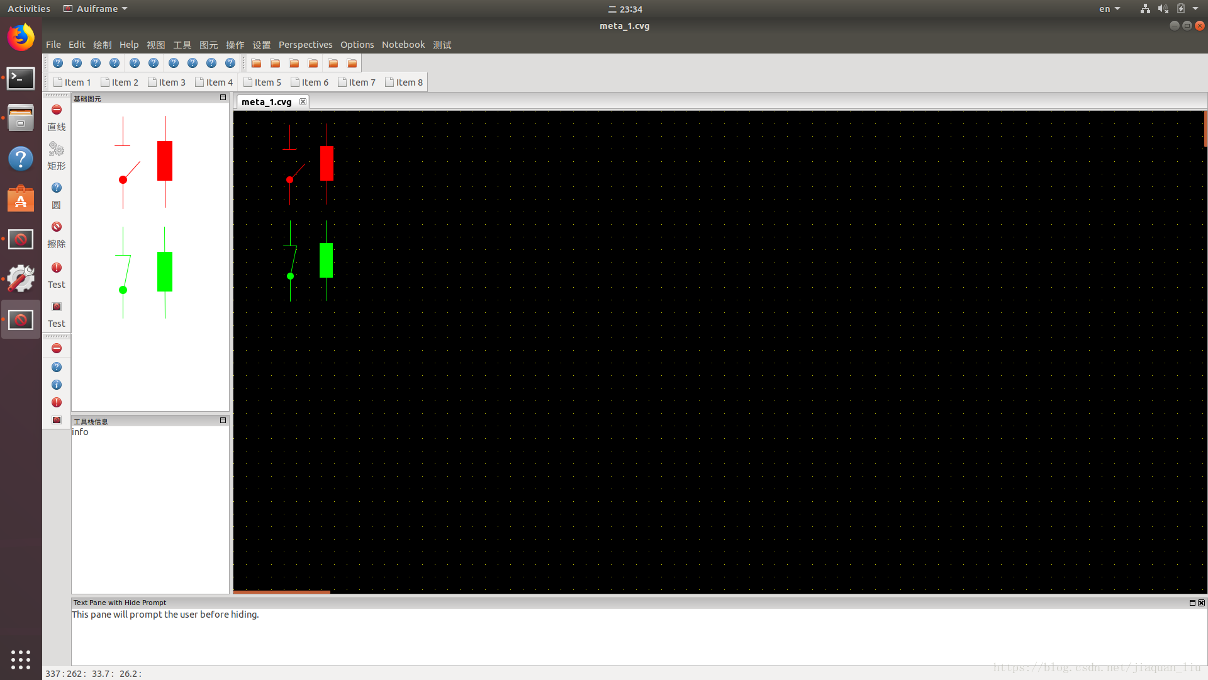Expand the 工具栏信息 panel
This screenshot has width=1208, height=680.
click(x=222, y=420)
